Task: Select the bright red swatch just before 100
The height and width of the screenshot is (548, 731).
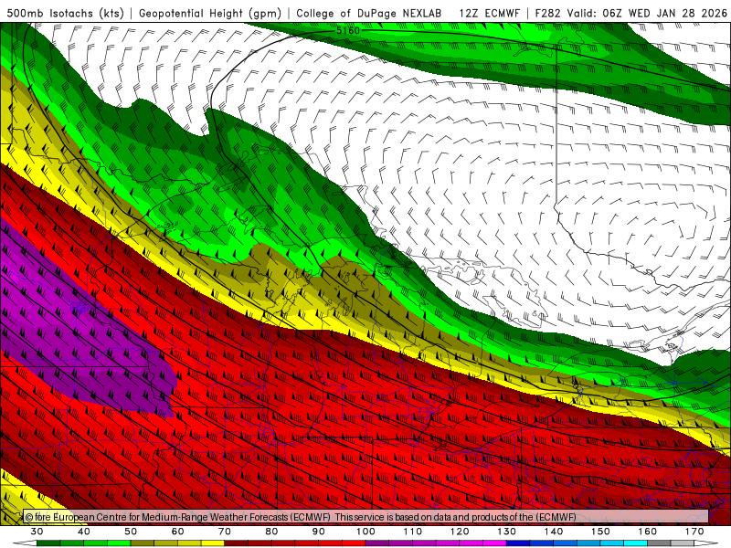Action: coord(354,543)
